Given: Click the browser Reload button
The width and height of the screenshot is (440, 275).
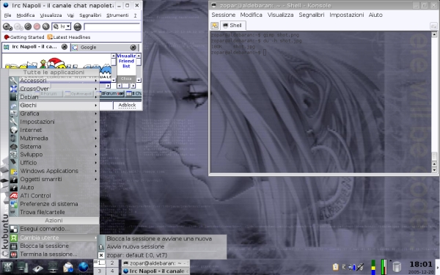Looking at the screenshot, I should click(28, 26).
